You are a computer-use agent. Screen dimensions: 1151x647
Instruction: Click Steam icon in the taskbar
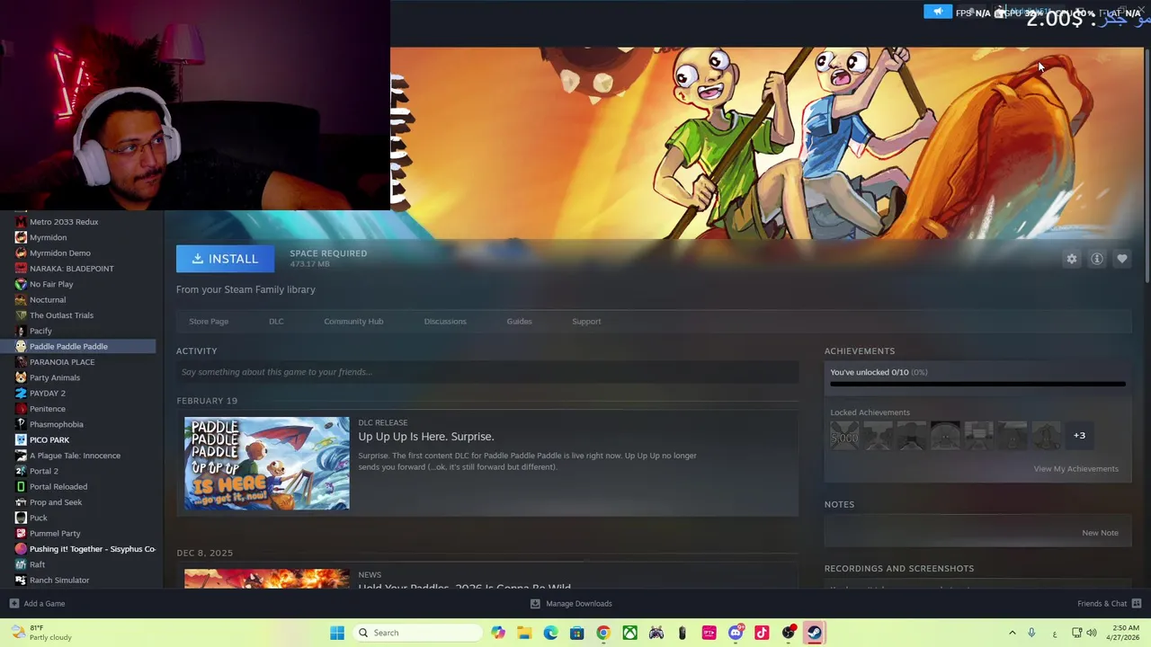[x=815, y=633]
